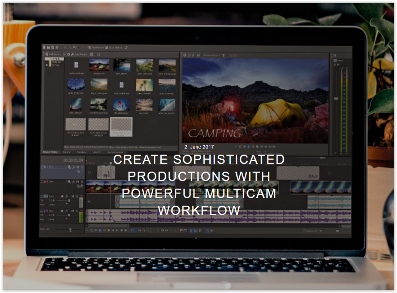
Task: Expand the media views dropdown next to grid icon
Action: point(96,54)
